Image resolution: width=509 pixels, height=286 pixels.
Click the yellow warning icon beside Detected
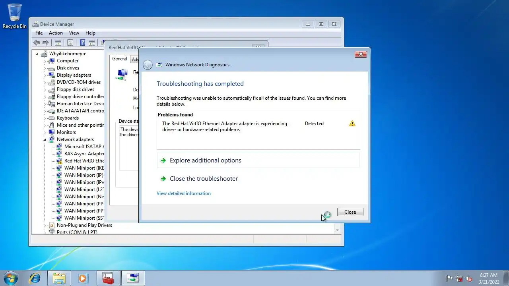[x=352, y=124]
